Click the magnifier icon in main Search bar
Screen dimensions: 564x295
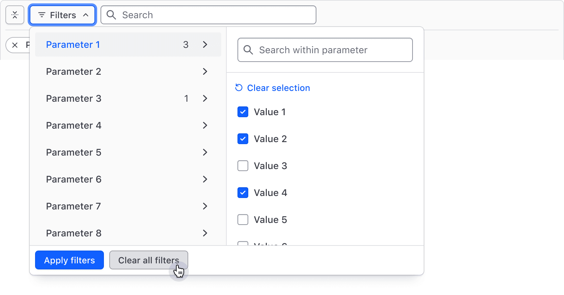[x=111, y=15]
